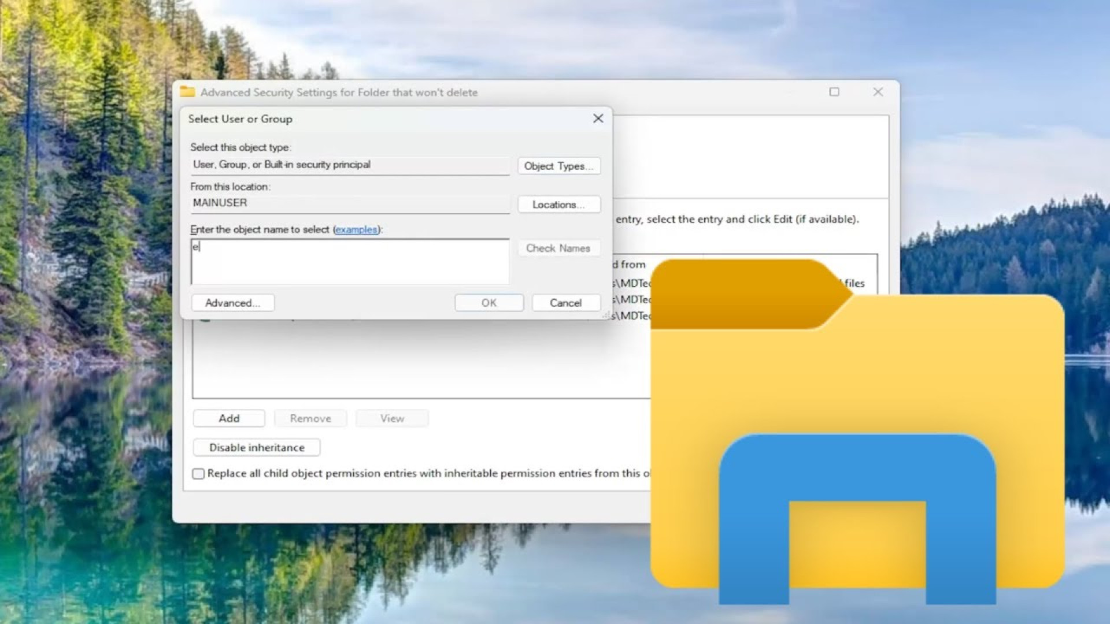This screenshot has width=1110, height=624.
Task: Follow the examples link
Action: point(356,229)
